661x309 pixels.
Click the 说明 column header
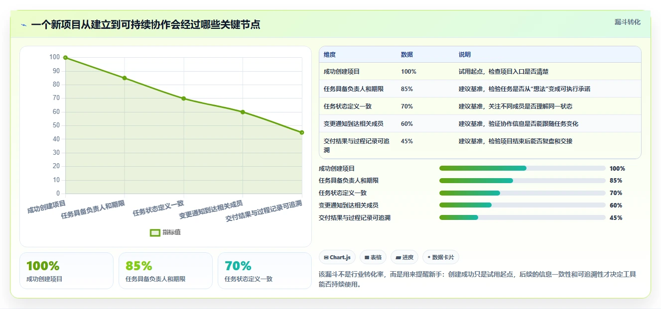[x=465, y=55]
